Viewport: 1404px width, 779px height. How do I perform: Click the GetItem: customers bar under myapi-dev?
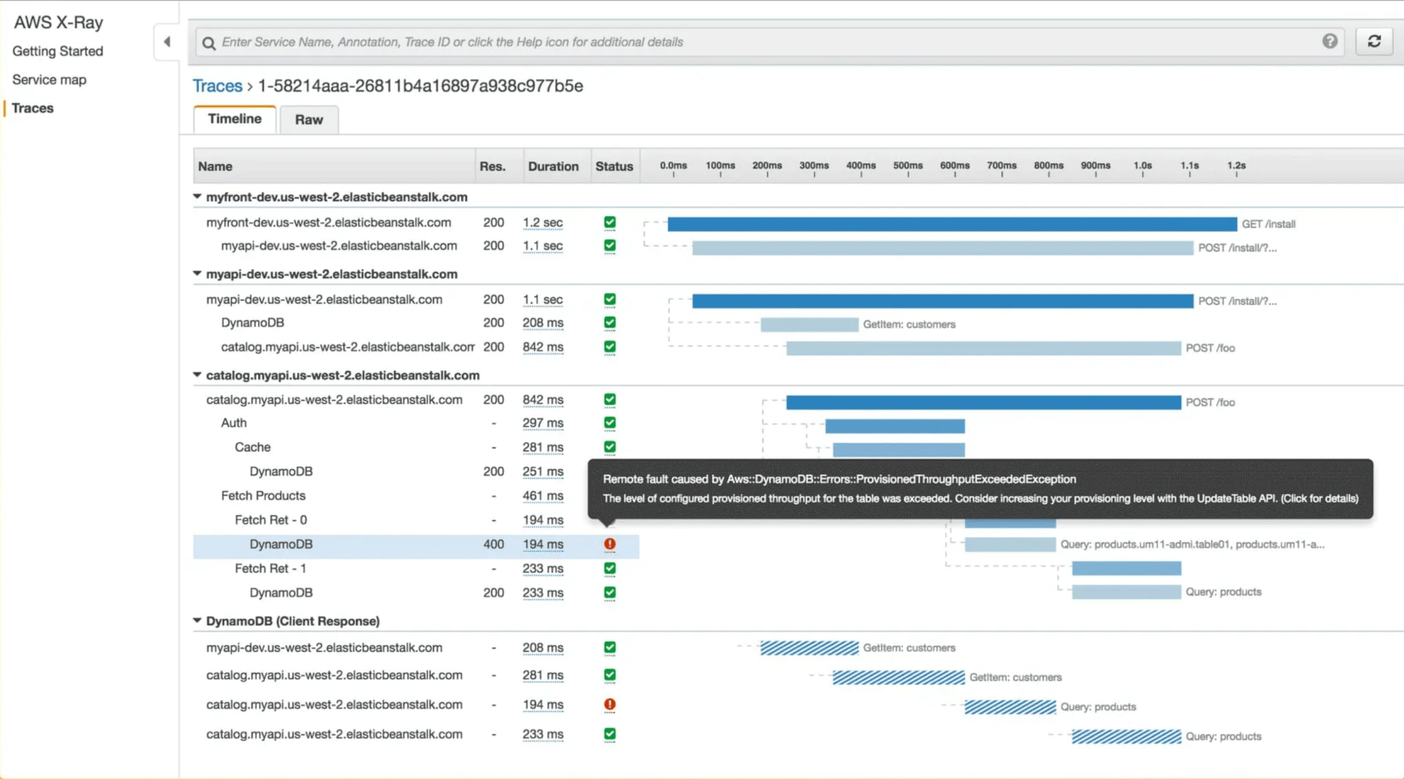[809, 324]
